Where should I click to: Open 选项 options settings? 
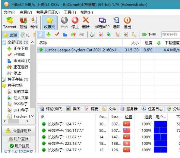(x=116, y=23)
